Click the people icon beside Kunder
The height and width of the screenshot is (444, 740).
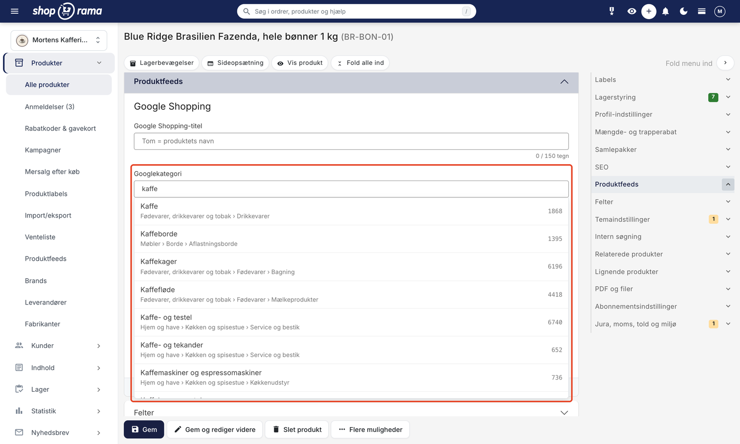click(x=19, y=346)
